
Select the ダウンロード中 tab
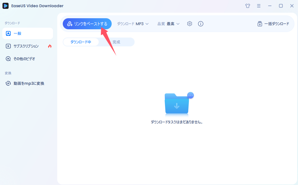[81, 42]
